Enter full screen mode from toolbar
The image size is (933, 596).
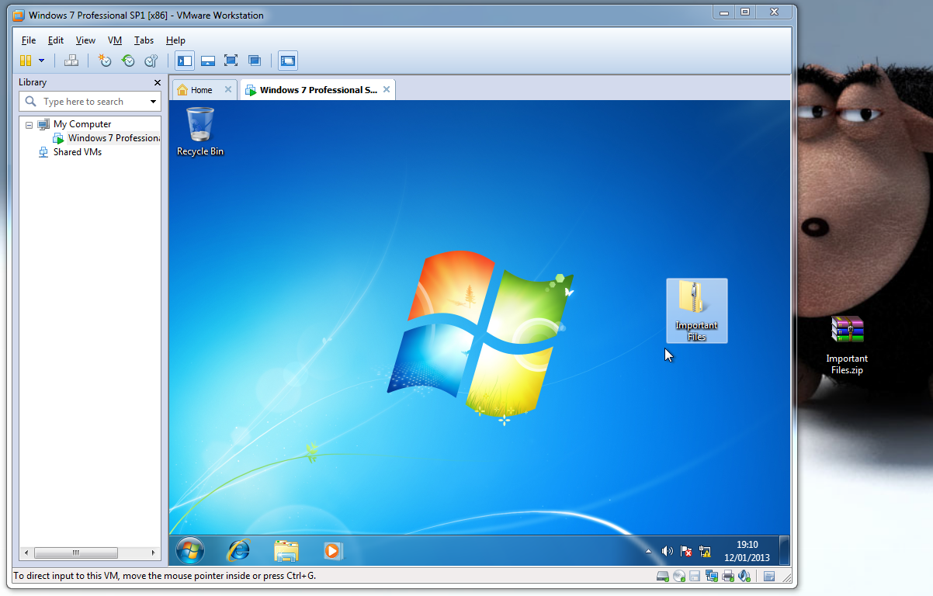point(231,61)
